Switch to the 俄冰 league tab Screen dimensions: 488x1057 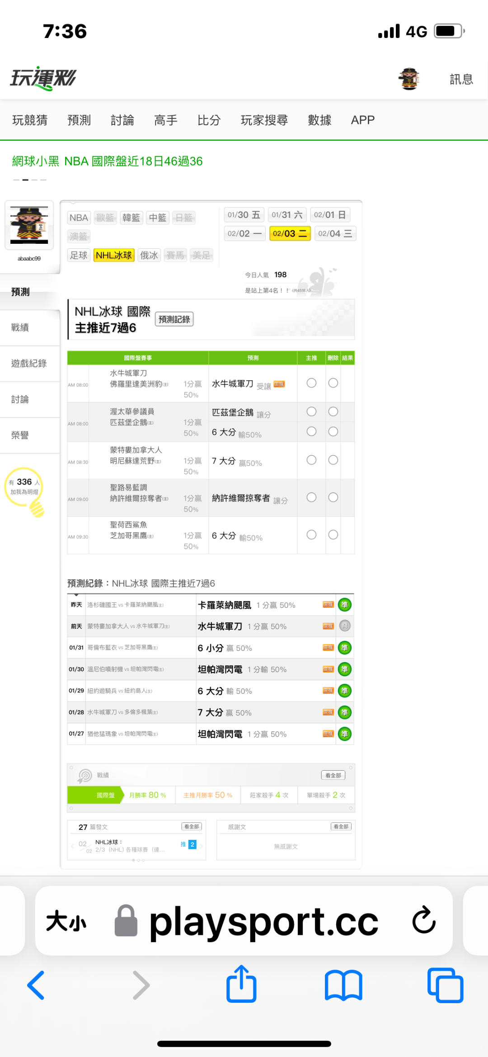coord(149,255)
